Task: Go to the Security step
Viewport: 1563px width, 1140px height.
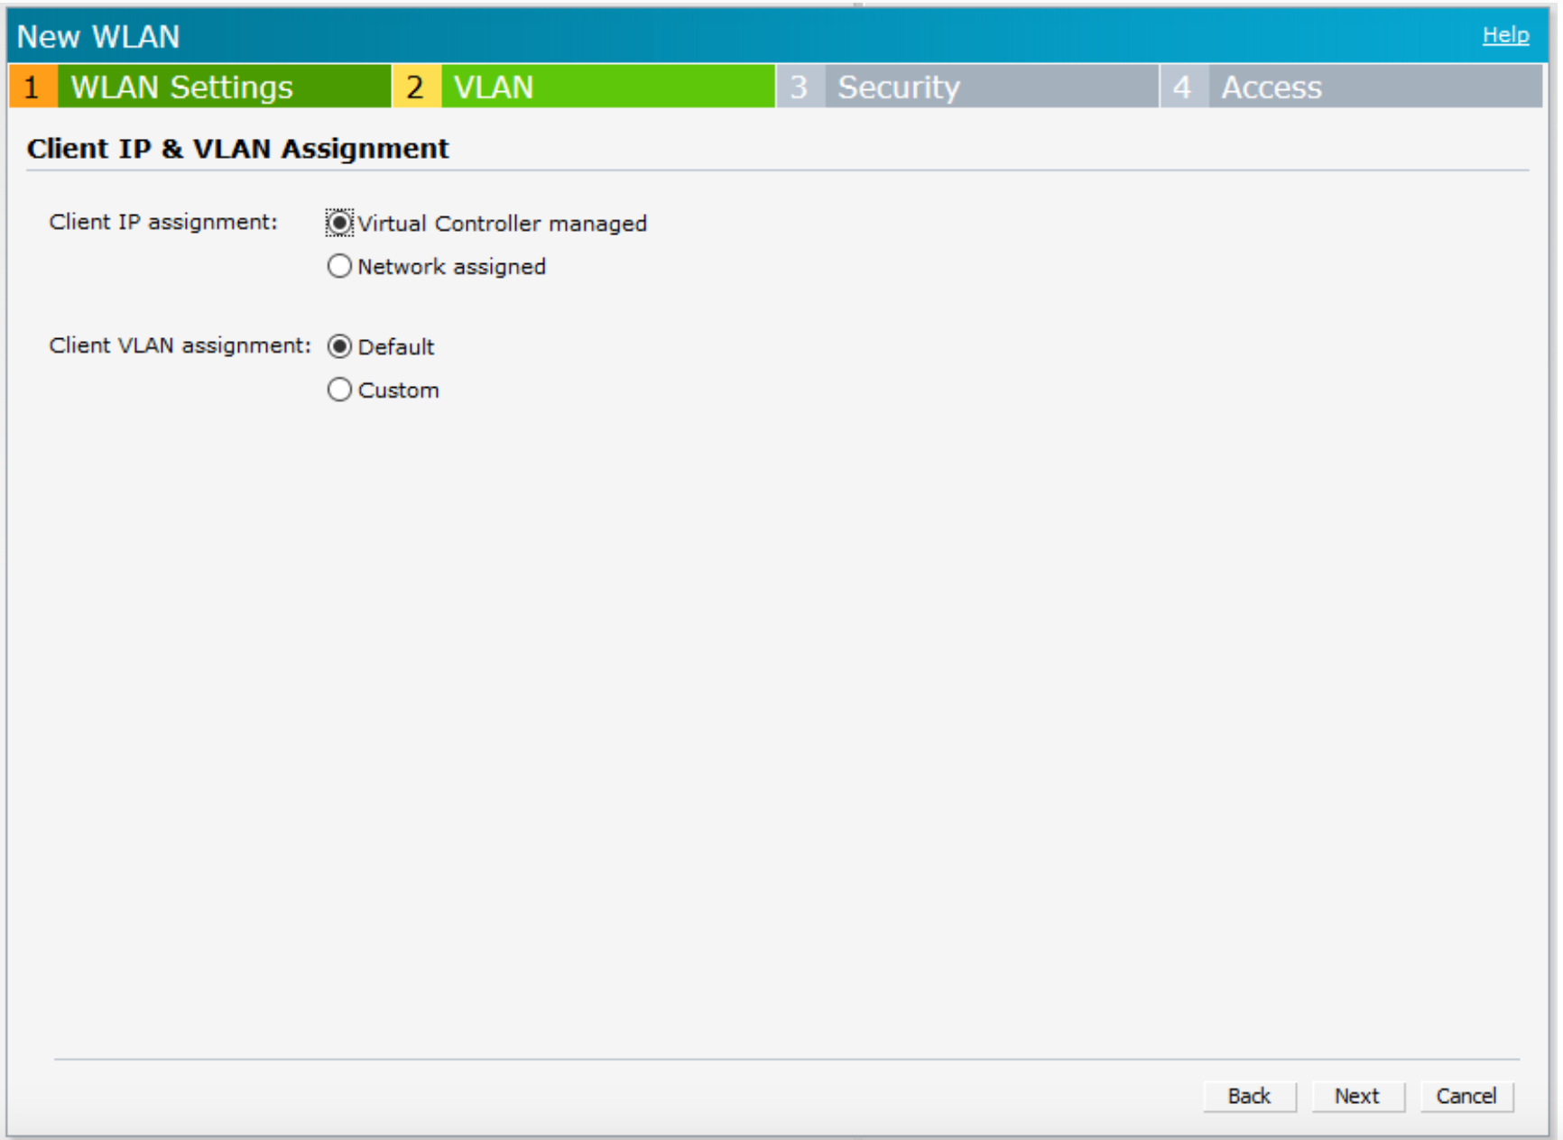Action: [x=898, y=87]
